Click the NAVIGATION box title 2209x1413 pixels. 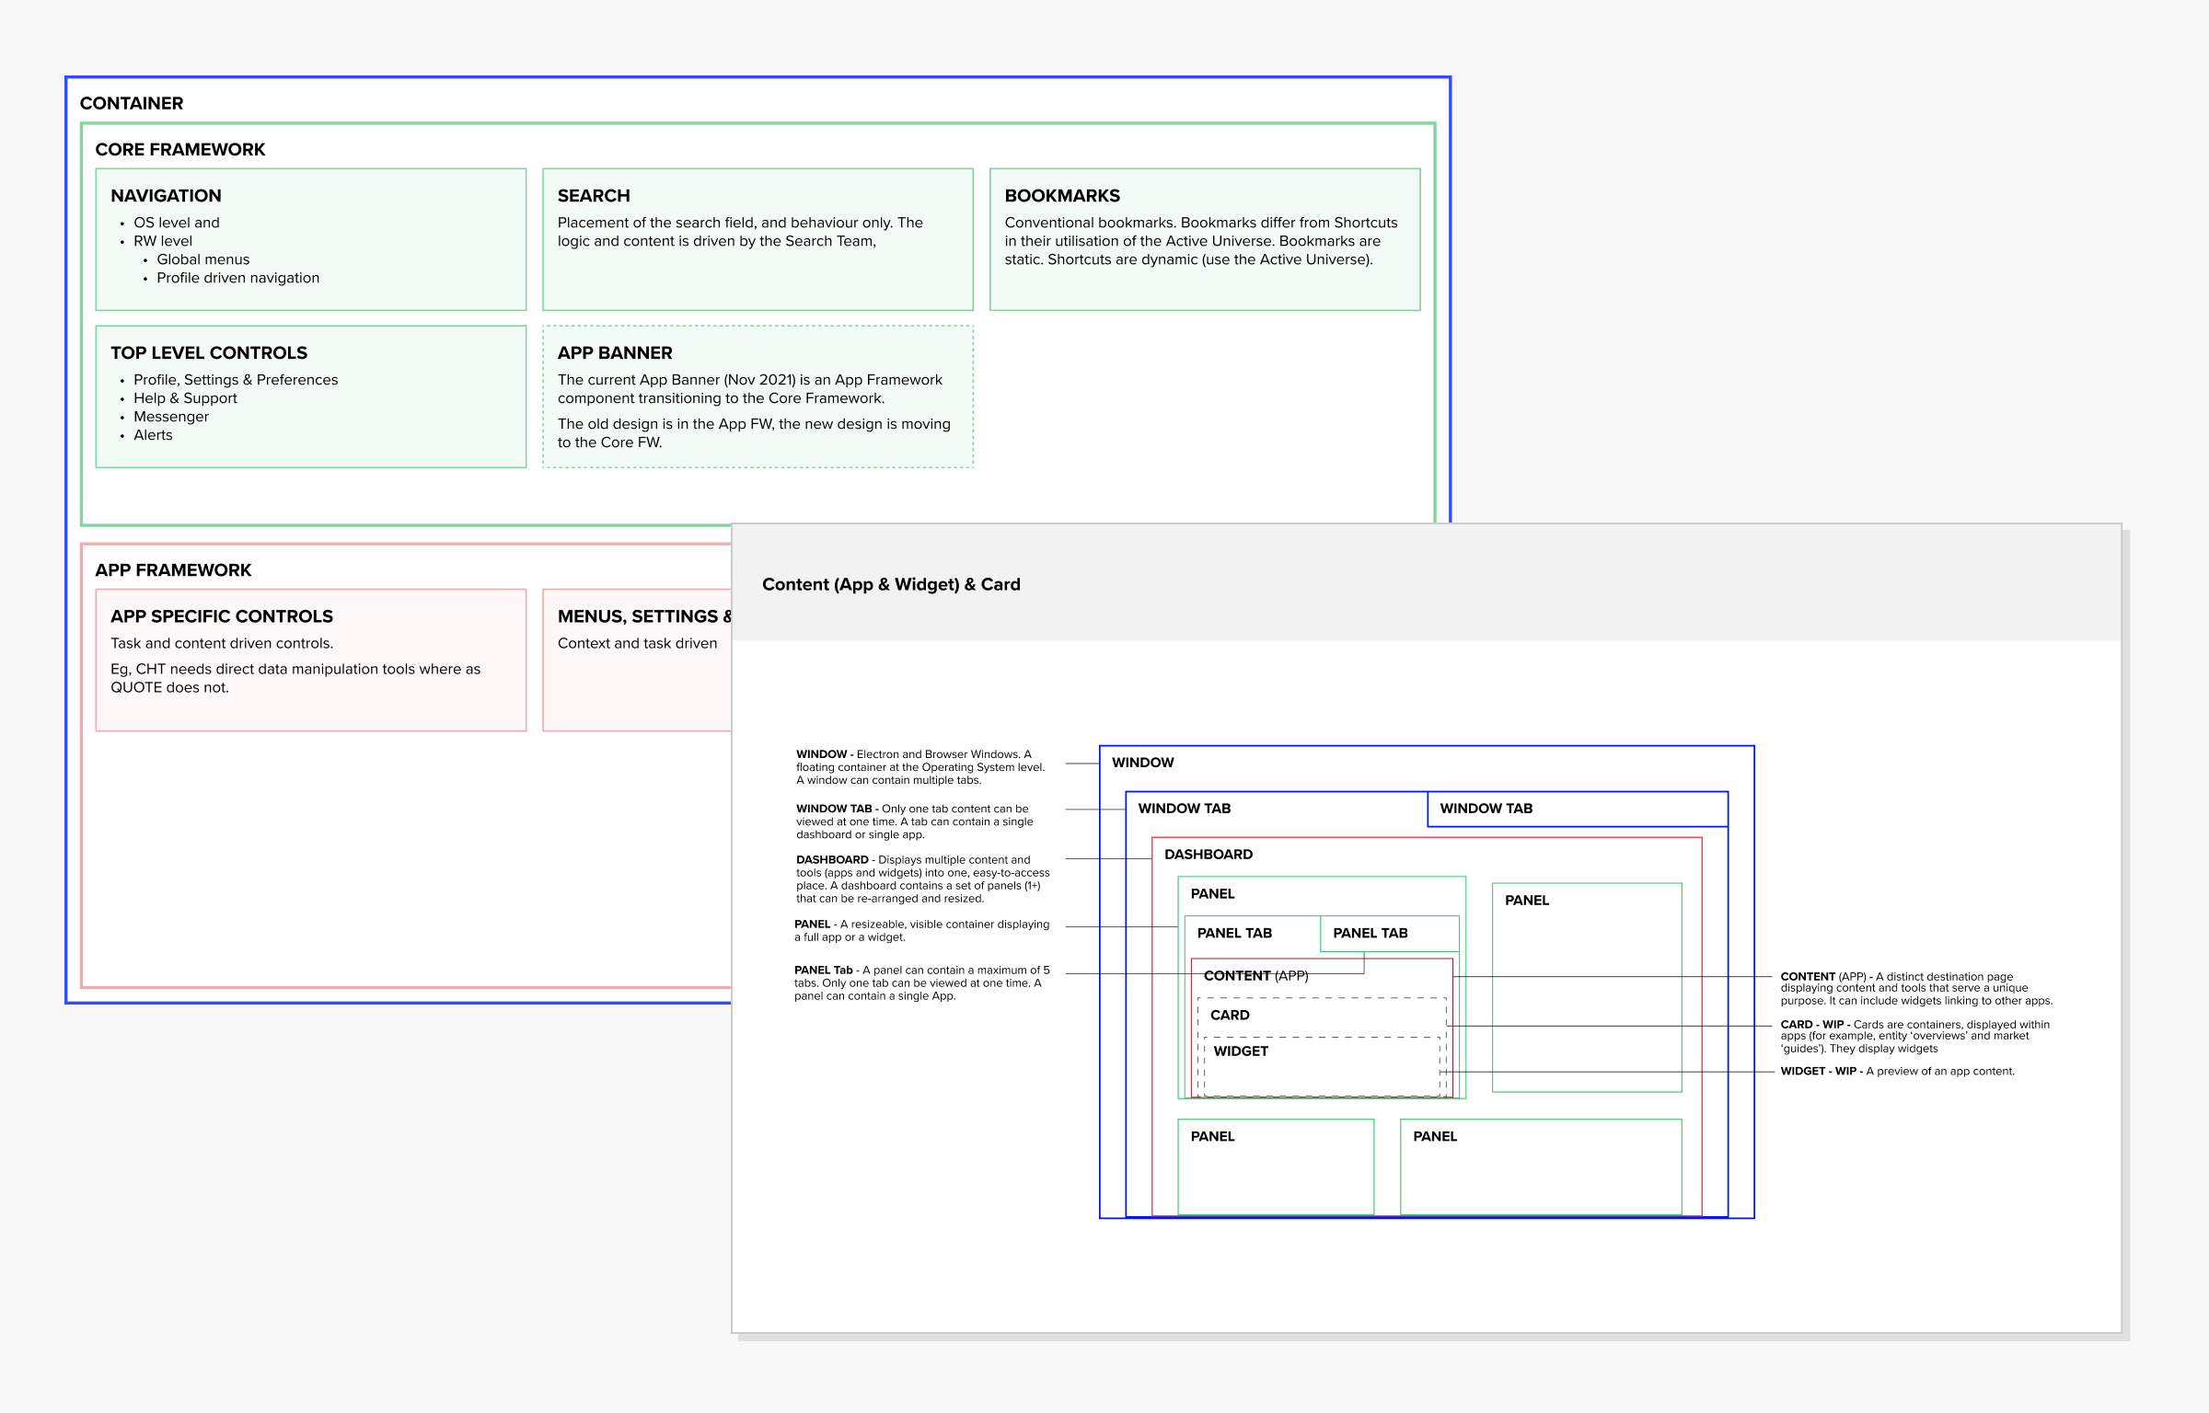[166, 195]
